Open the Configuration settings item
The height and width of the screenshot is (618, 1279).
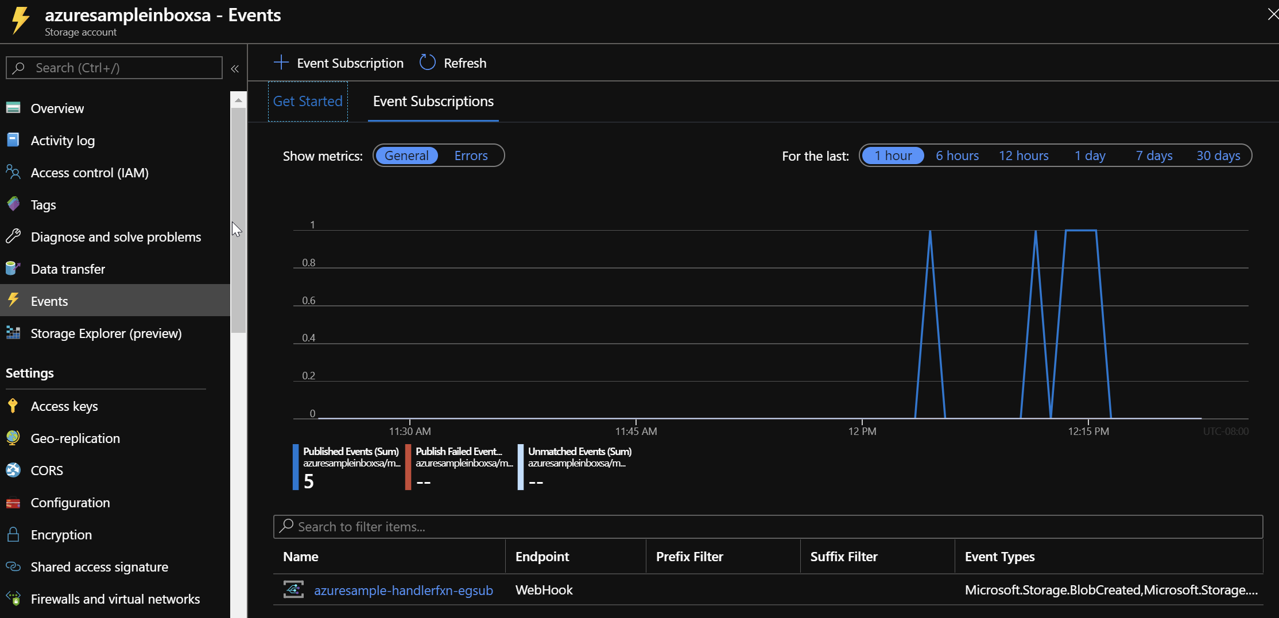tap(115, 502)
